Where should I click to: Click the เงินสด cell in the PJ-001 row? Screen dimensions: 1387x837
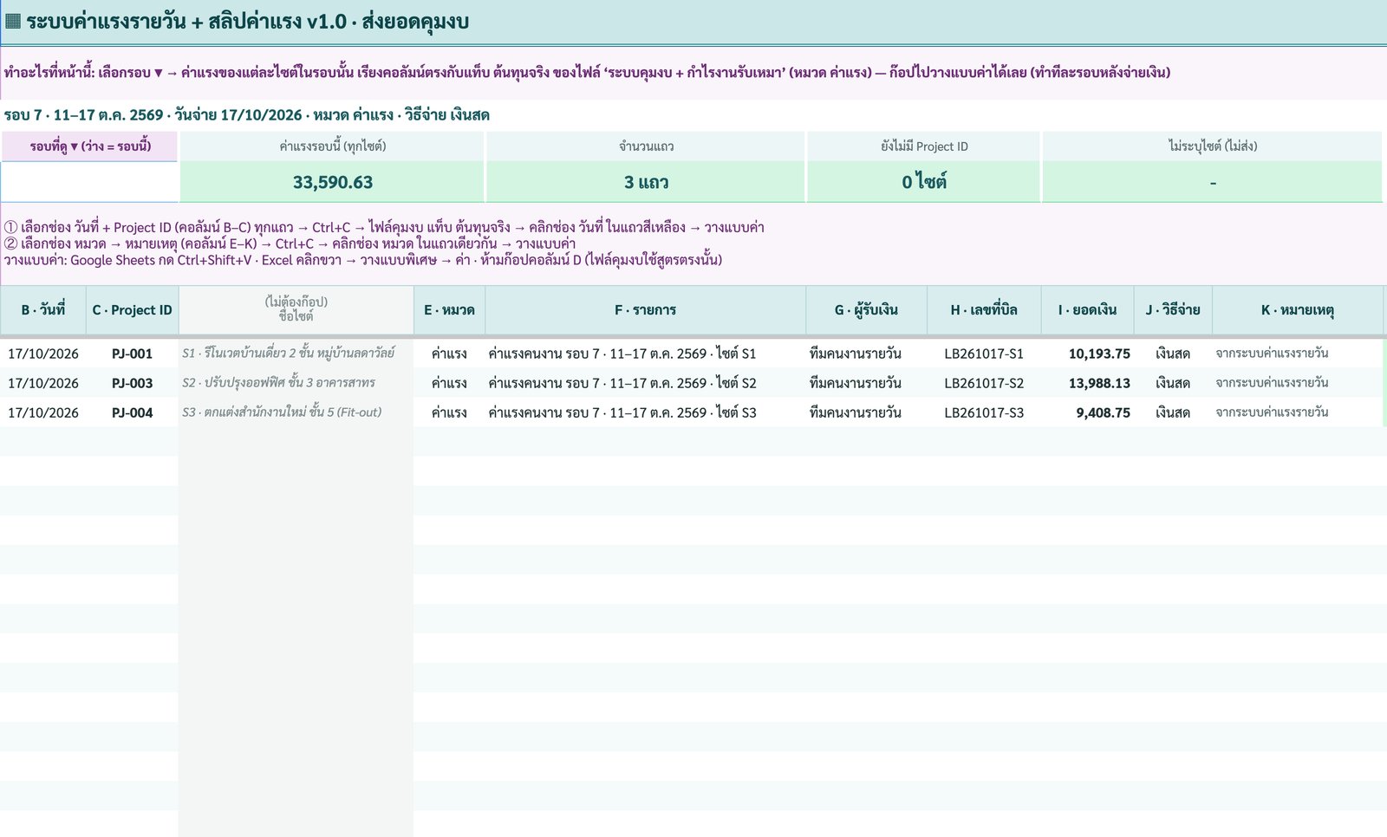click(1173, 354)
